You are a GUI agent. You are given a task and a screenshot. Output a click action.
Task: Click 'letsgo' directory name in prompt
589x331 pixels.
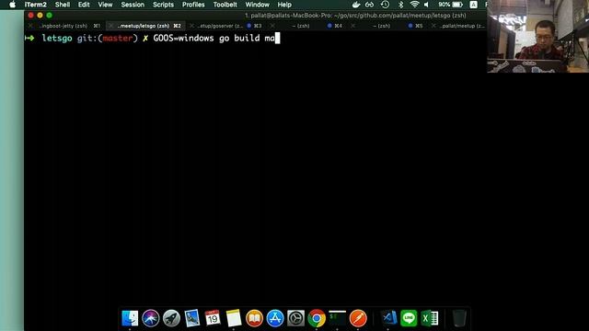(57, 38)
